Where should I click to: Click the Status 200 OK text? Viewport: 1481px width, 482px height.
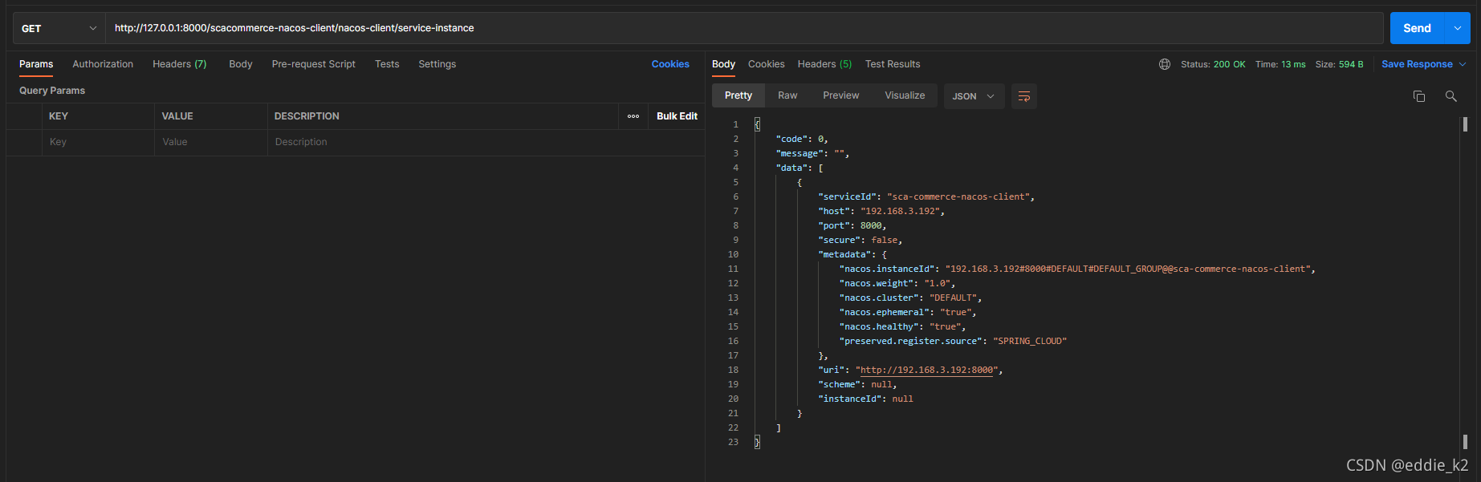pyautogui.click(x=1213, y=64)
